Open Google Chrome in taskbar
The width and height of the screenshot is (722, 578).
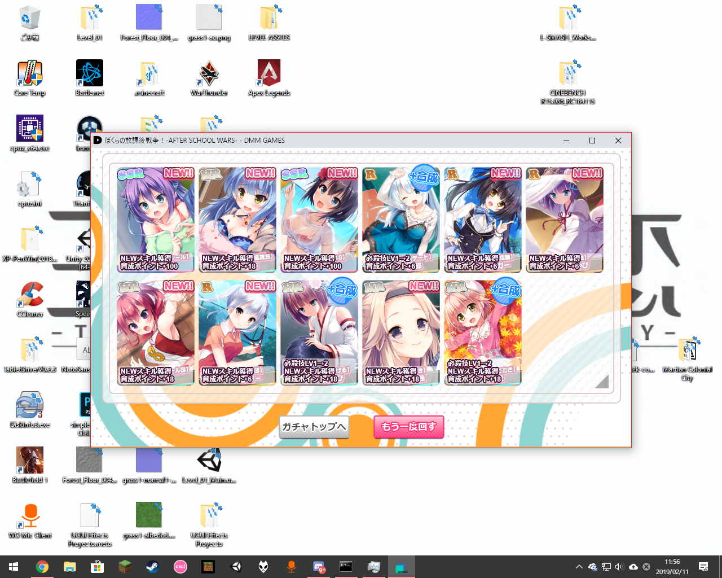point(42,567)
